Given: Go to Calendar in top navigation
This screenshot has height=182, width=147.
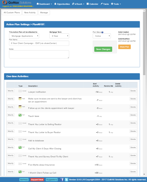Looking at the screenshot, I should tap(92, 4).
